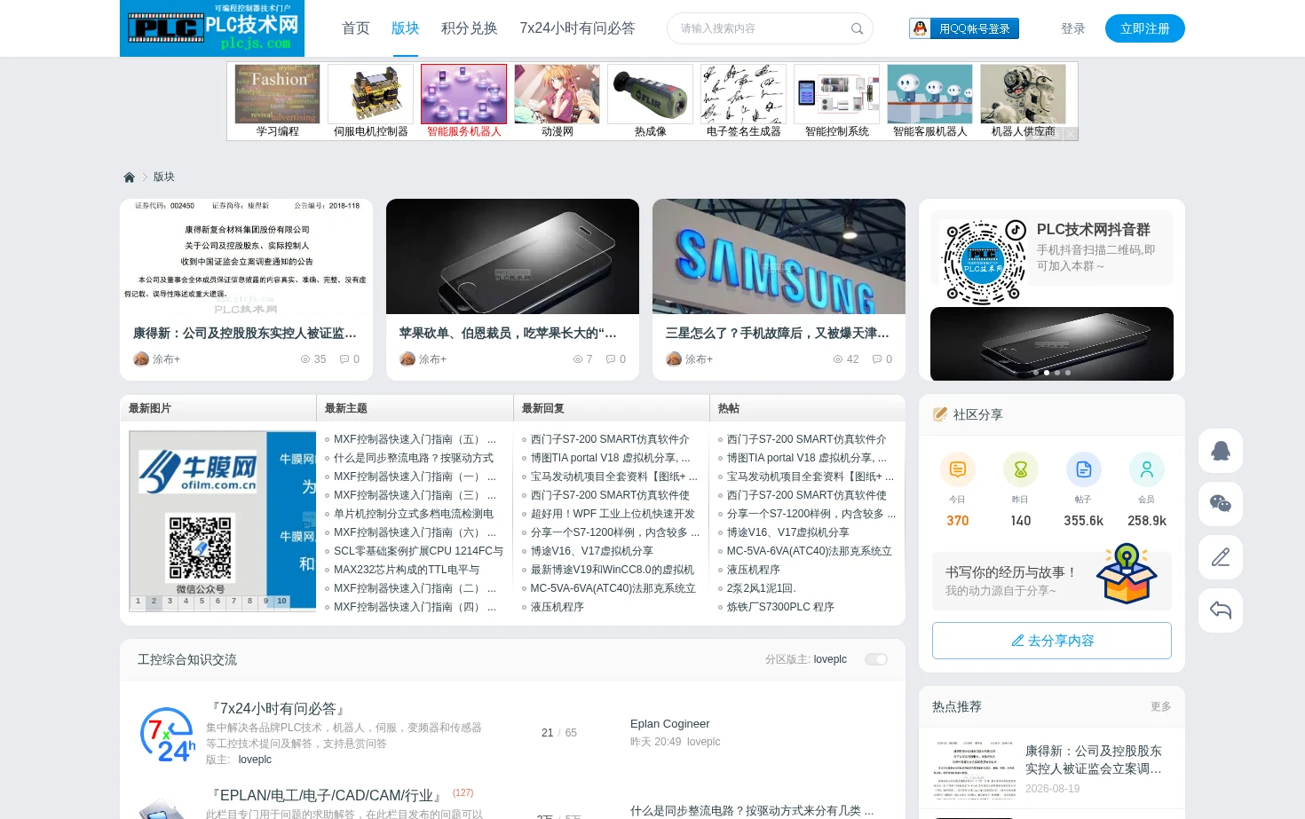Select slide 10 in image slideshow pager
Screen dimensions: 1305x819
[x=281, y=602]
